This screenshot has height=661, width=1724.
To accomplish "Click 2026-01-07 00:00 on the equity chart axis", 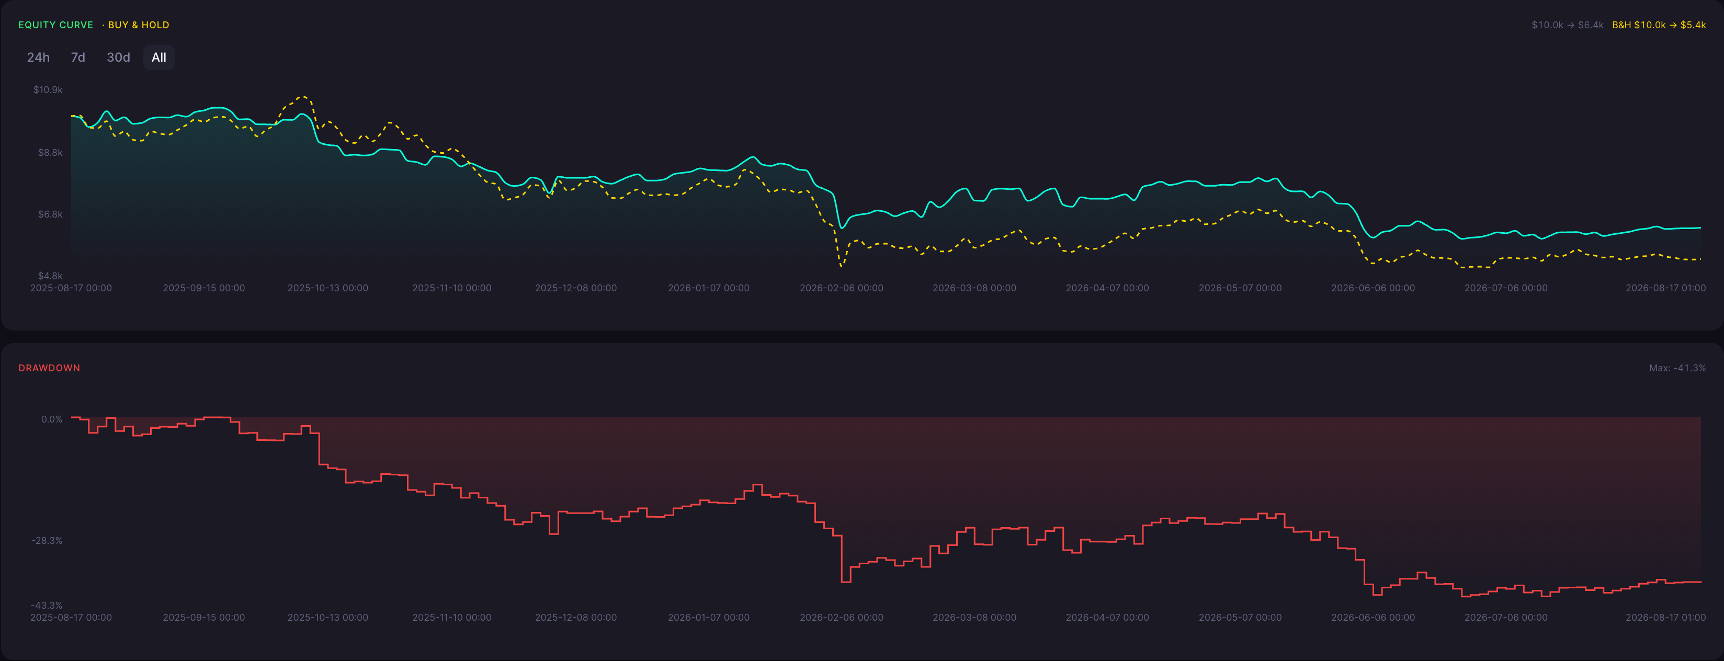I will [709, 288].
